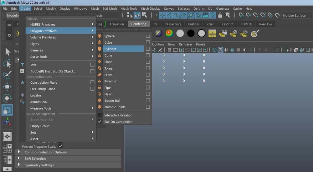
Task: Open Sphere options box
Action: pyautogui.click(x=148, y=36)
